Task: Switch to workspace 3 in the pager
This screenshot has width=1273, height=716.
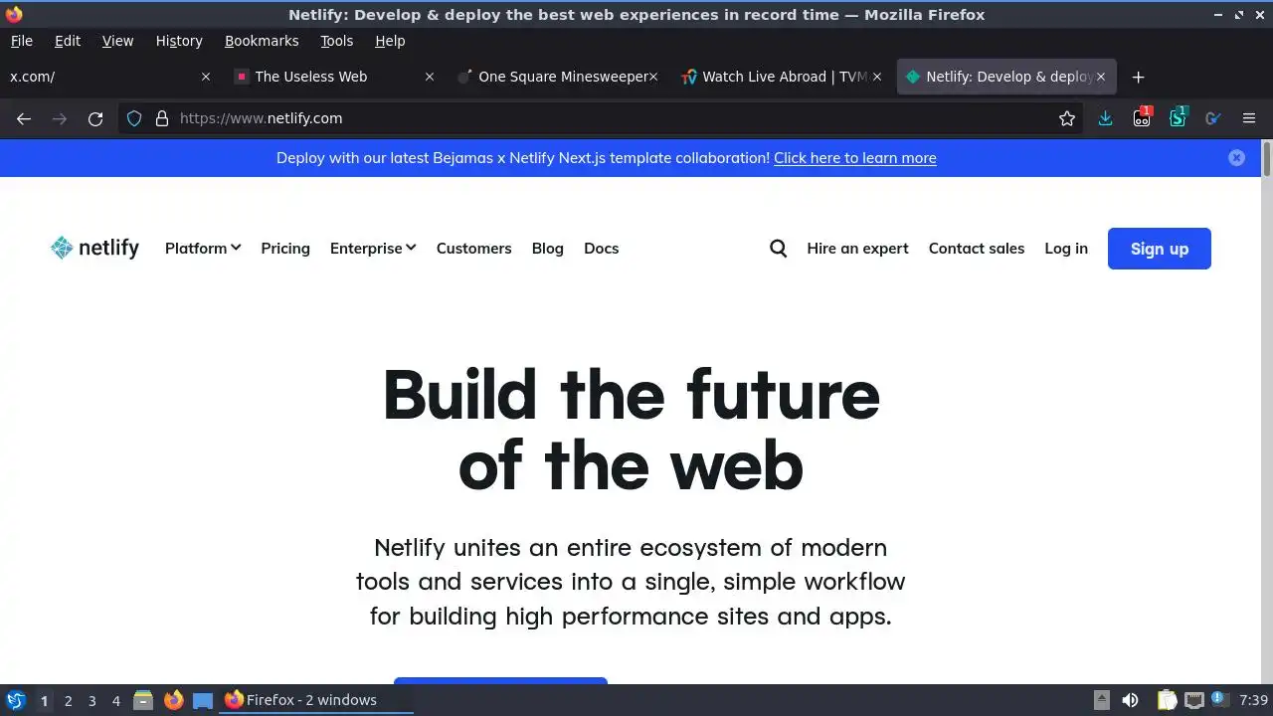Action: tap(91, 700)
